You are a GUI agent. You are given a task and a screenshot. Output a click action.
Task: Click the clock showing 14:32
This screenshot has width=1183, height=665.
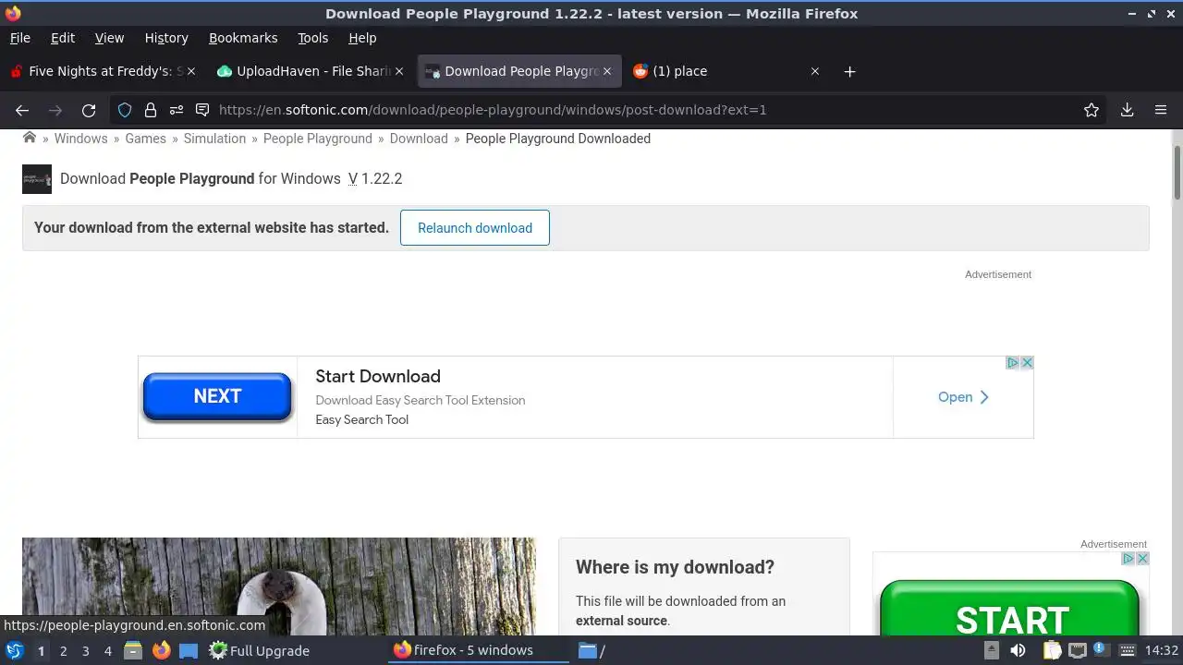click(1162, 650)
